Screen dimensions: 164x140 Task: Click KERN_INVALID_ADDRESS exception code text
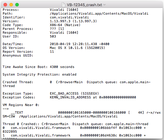click(70, 97)
